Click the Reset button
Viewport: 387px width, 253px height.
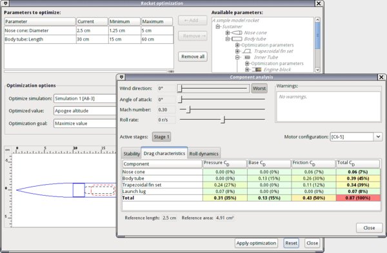point(292,243)
